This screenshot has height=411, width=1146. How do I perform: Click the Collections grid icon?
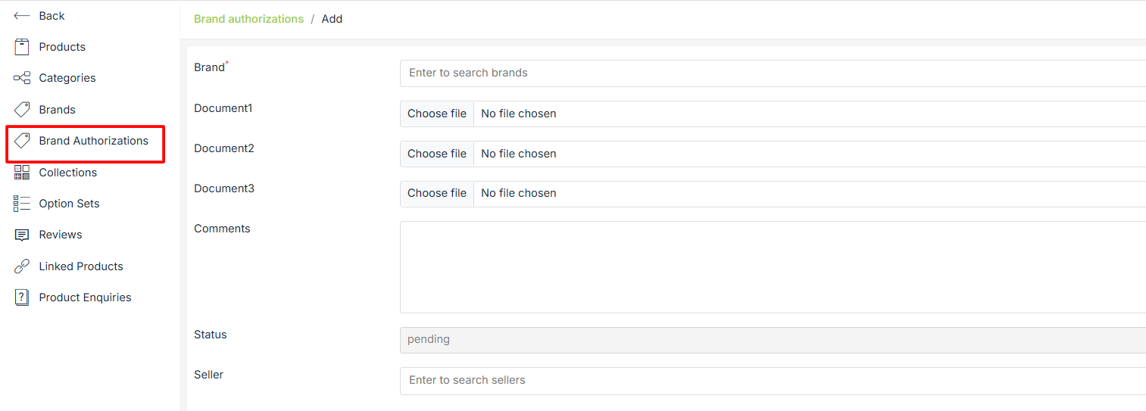(22, 173)
